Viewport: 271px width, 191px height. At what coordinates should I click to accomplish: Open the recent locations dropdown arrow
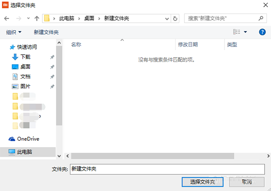28,19
